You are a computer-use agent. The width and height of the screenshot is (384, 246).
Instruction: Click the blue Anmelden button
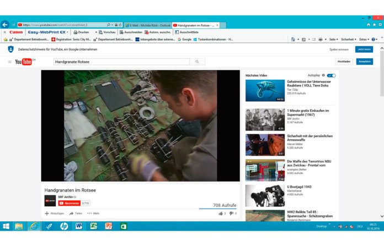coord(365,62)
